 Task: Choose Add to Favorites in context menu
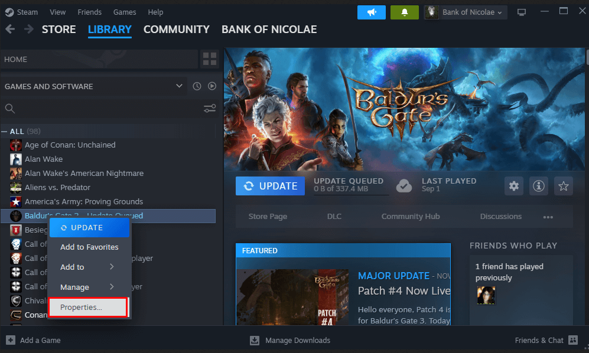(x=89, y=247)
